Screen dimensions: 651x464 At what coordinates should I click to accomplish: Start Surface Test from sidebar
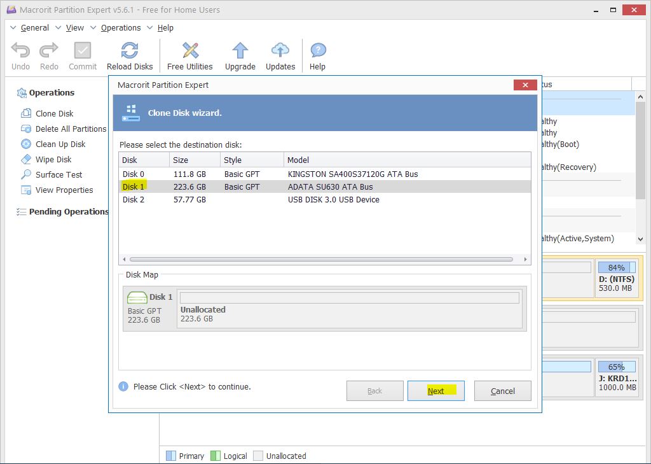[58, 175]
